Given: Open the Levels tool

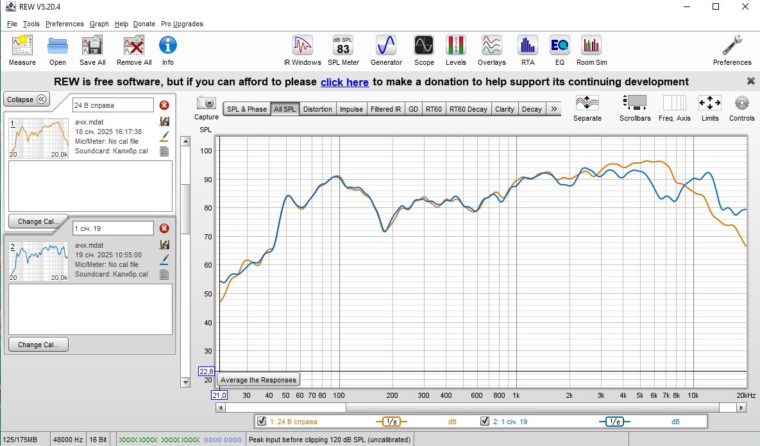Looking at the screenshot, I should 455,51.
